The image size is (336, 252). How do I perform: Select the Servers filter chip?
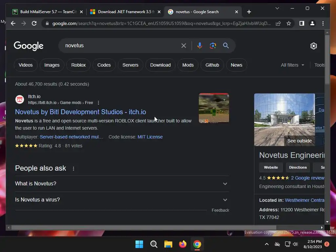130,65
